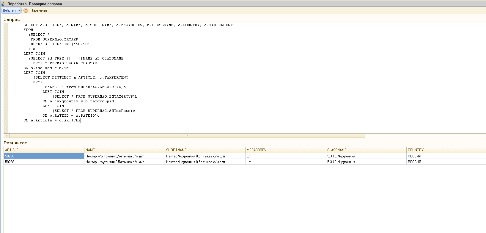Click the help question mark icon
The width and height of the screenshot is (486, 233).
tap(26, 10)
